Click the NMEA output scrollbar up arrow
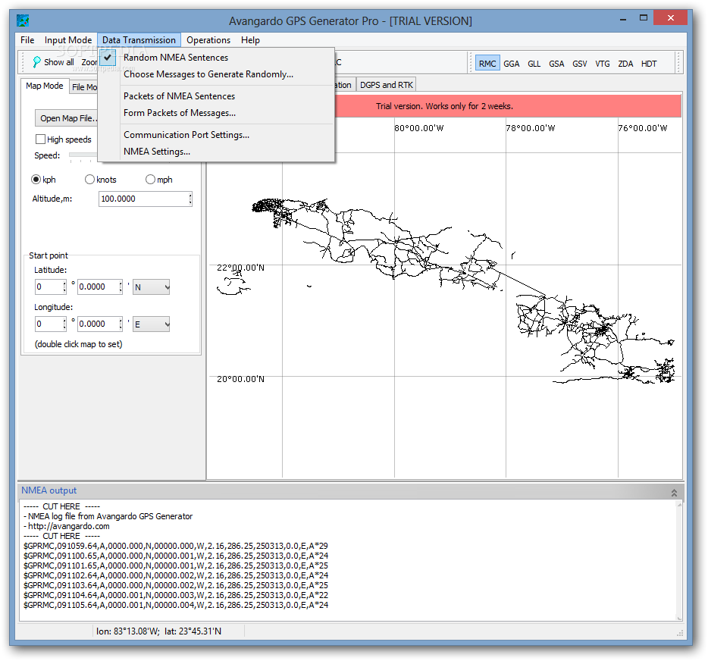708x661 pixels. [678, 504]
